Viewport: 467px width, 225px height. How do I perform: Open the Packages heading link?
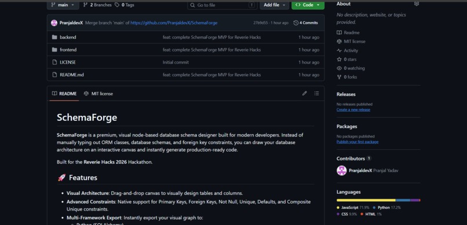[346, 126]
